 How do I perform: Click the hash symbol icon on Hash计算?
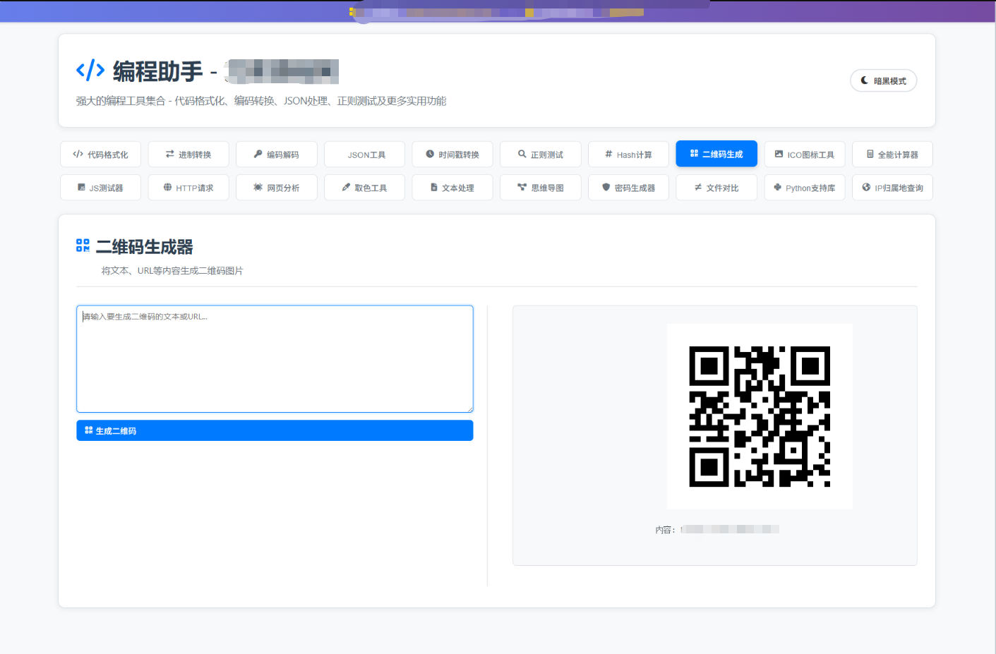click(x=608, y=154)
